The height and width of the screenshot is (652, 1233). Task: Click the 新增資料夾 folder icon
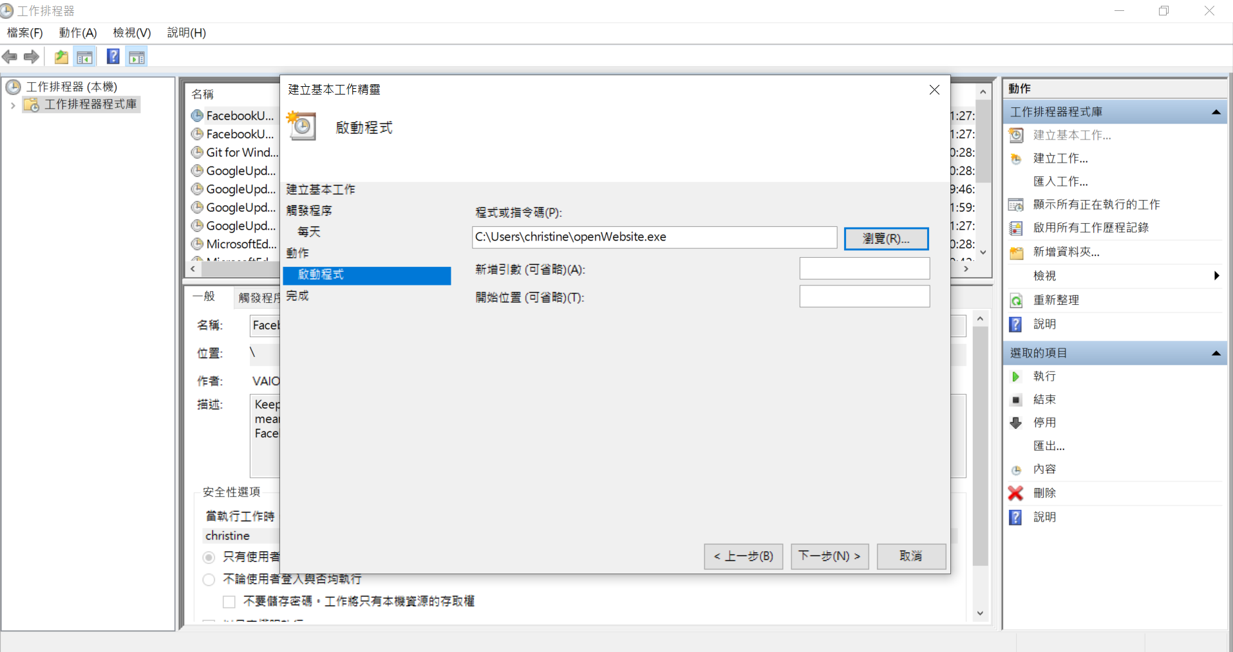pos(1015,252)
